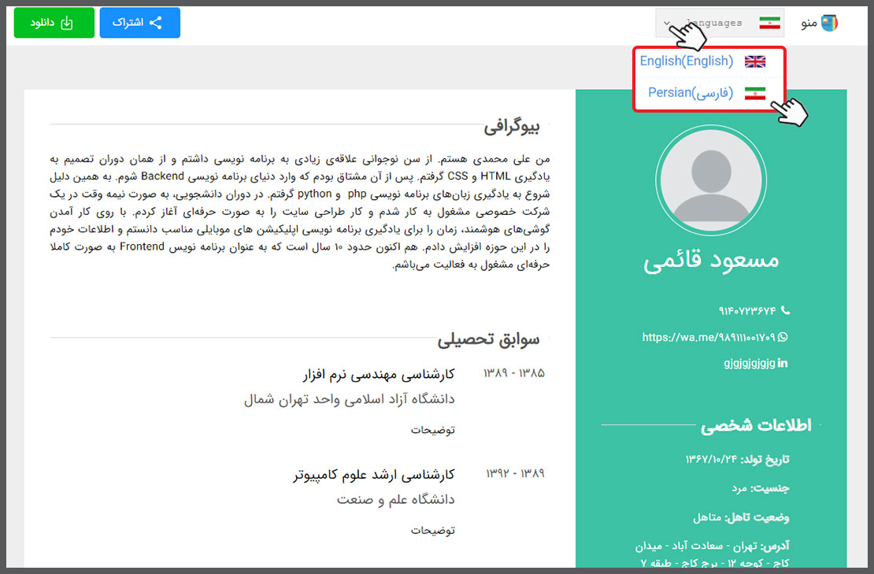Click the name heading مسعود قائمی

point(711,261)
